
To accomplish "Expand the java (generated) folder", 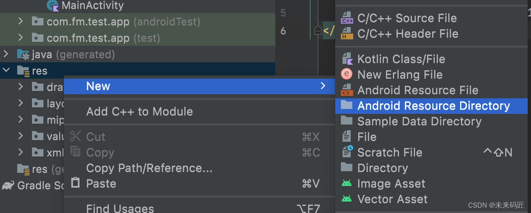I will (x=6, y=54).
